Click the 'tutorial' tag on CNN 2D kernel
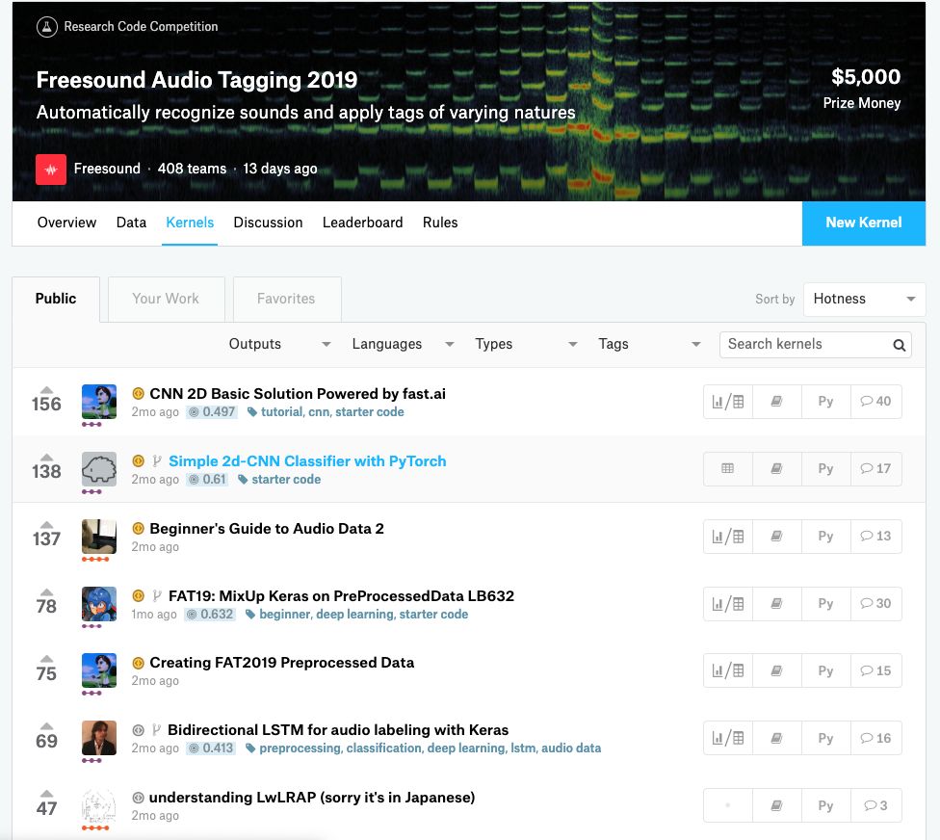This screenshot has height=840, width=940. point(281,412)
